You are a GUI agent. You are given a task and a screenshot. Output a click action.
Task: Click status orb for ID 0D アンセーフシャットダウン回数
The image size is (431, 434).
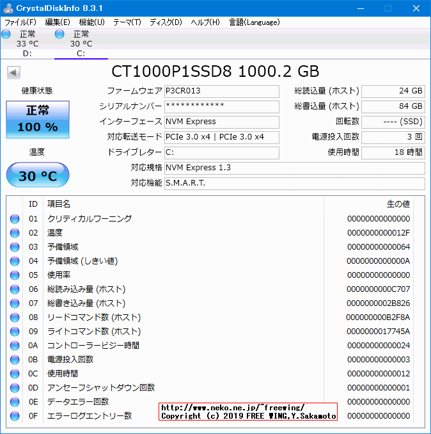15,388
